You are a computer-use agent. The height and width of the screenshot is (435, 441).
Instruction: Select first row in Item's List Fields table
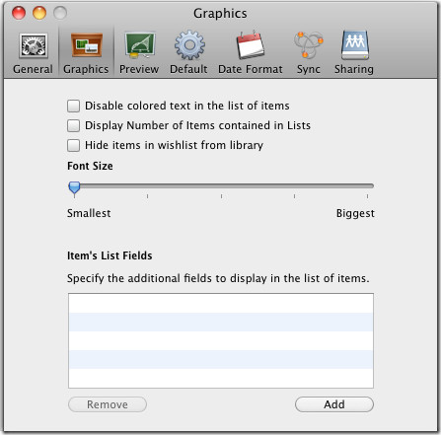click(x=221, y=303)
